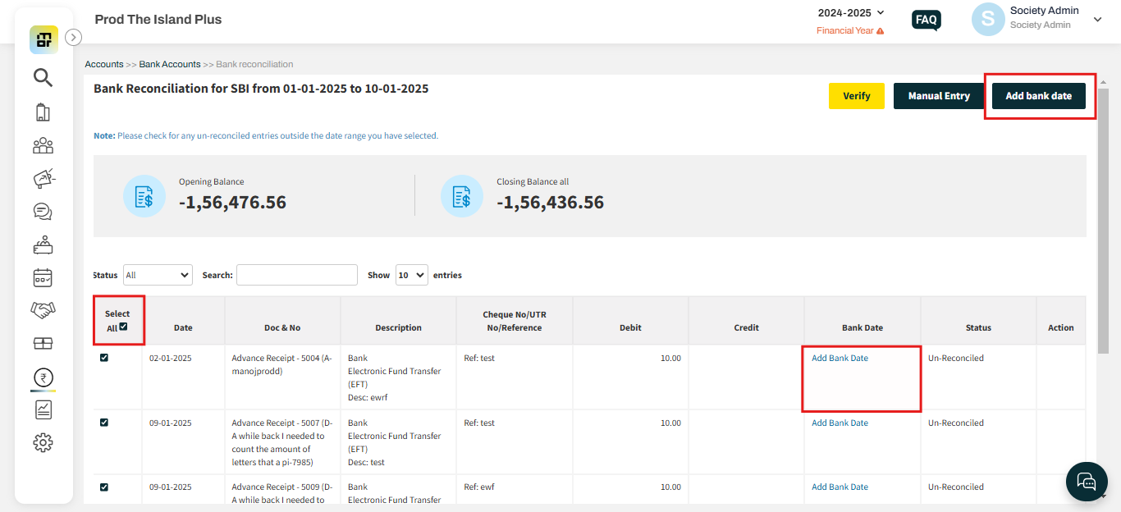The width and height of the screenshot is (1121, 512).
Task: Click Un-Reconciled status for receipt 5004
Action: tap(956, 358)
